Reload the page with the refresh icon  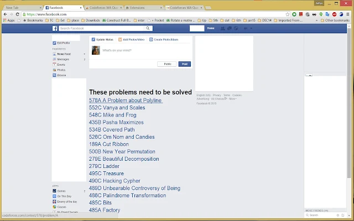(x=17, y=14)
